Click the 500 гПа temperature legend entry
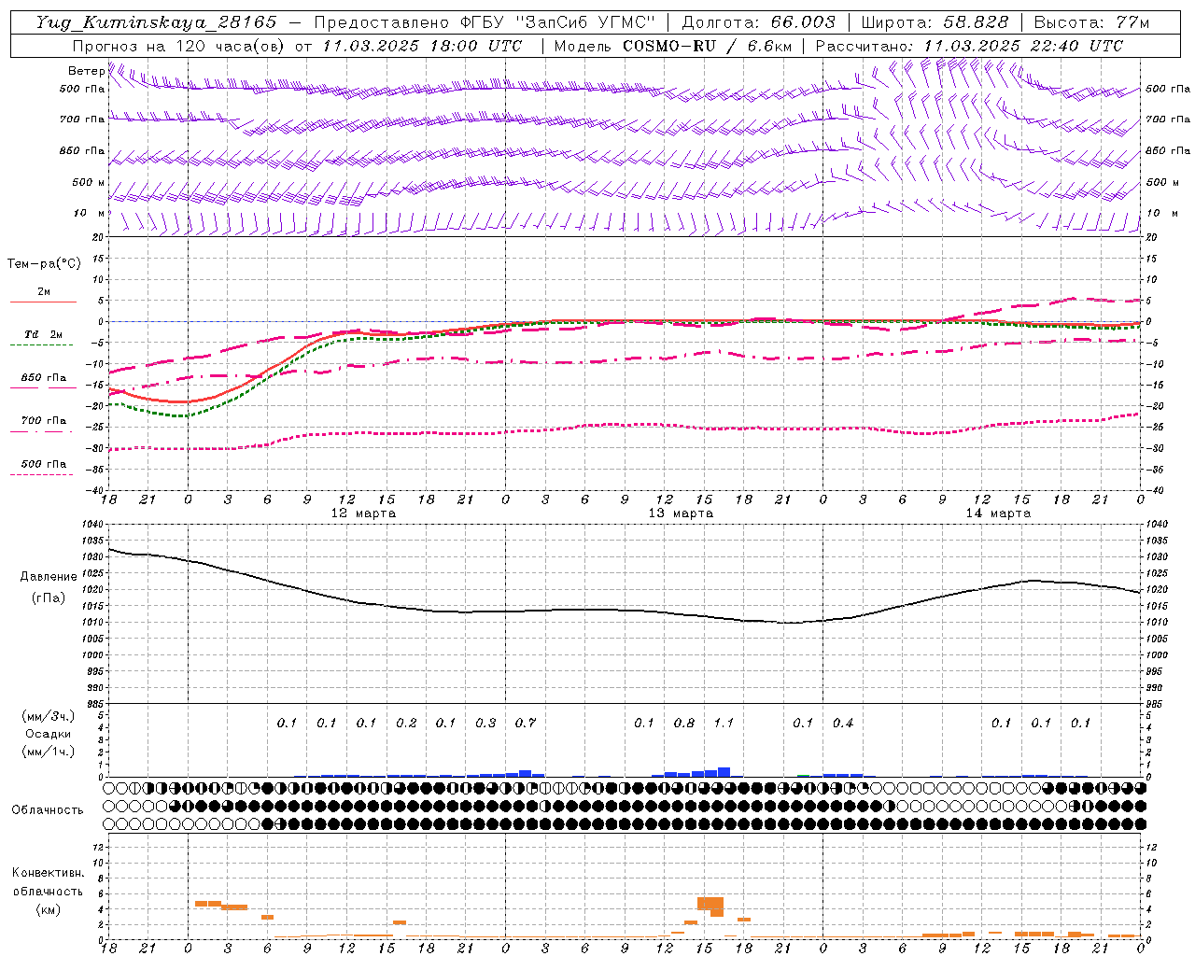The width and height of the screenshot is (1195, 956). (x=43, y=464)
